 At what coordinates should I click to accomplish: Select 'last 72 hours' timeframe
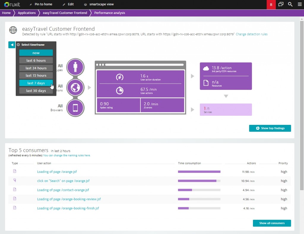click(x=36, y=76)
